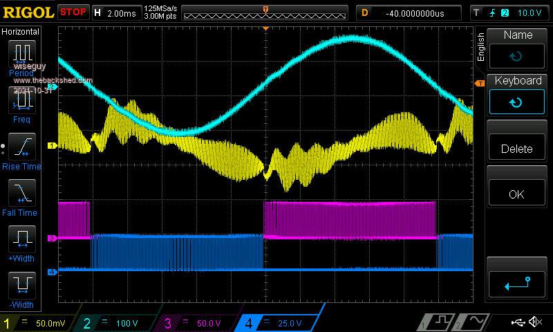Add the +Width measurement
Screen dimensions: 553x332
[21, 241]
